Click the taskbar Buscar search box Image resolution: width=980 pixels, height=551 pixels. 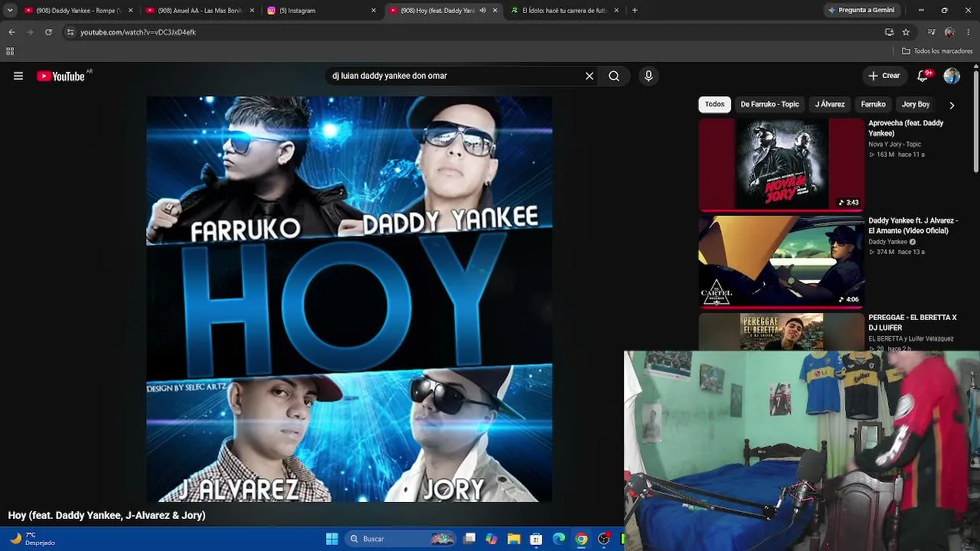(x=400, y=539)
